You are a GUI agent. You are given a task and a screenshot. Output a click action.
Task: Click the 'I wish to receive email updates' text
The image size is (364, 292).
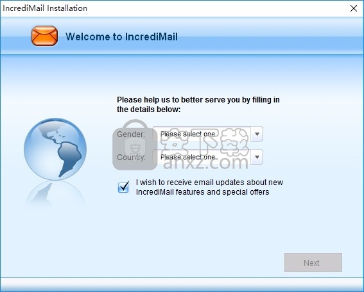pyautogui.click(x=209, y=187)
